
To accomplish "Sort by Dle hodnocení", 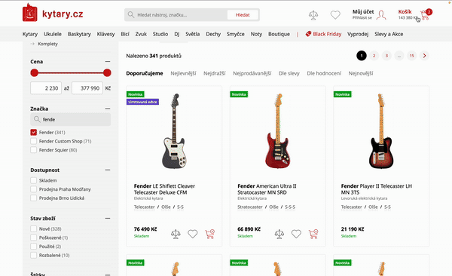I will point(324,73).
